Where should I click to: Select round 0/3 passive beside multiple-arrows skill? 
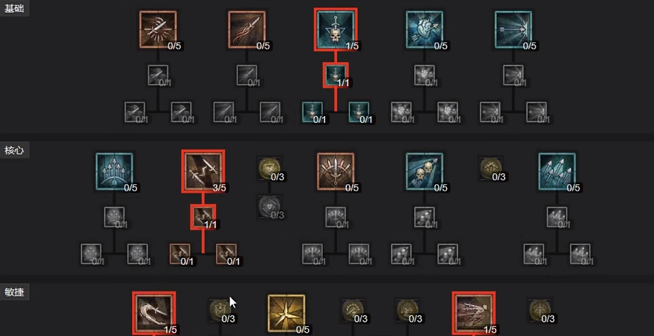[x=490, y=169]
